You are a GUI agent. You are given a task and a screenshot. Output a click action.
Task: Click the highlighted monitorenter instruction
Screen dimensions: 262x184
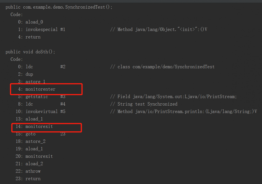(40, 89)
